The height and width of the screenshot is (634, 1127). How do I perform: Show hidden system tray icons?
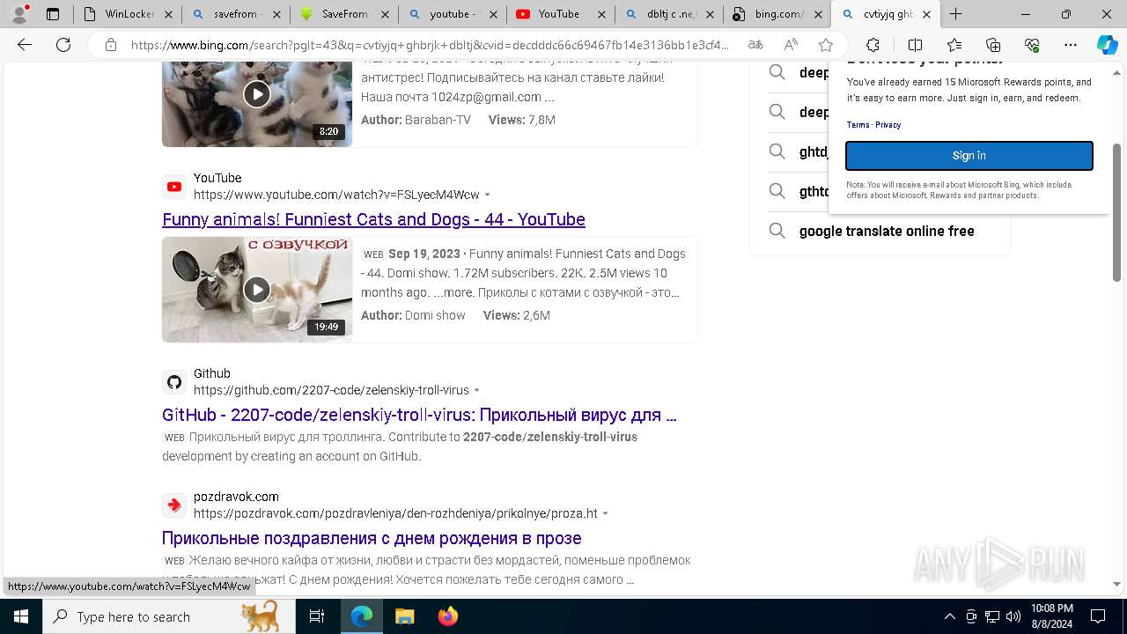click(x=949, y=616)
